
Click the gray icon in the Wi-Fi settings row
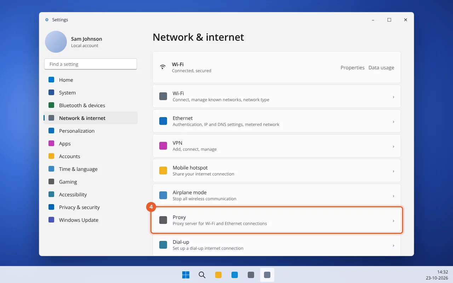[163, 96]
